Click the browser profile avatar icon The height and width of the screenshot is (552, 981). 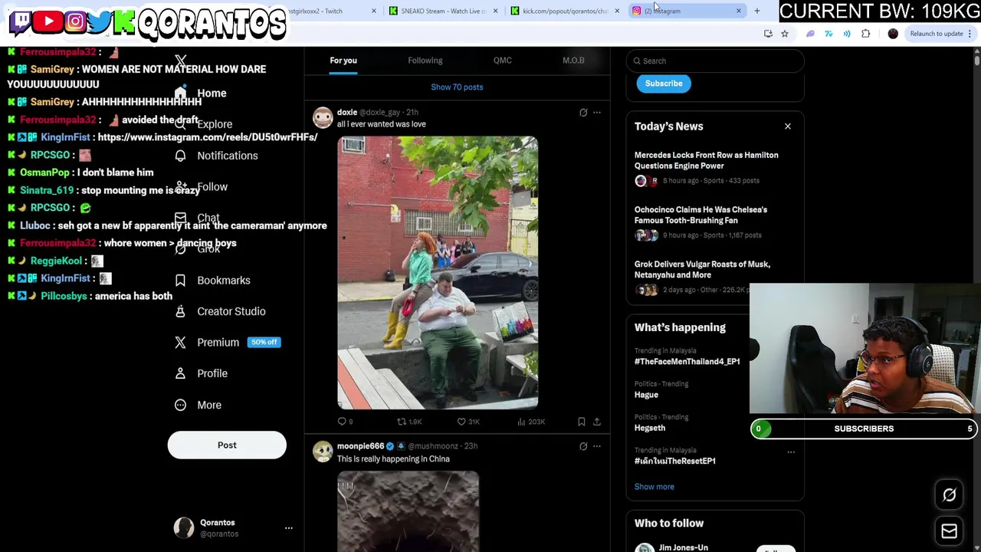pyautogui.click(x=893, y=34)
